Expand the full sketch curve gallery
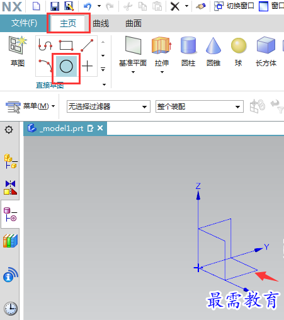 pos(103,69)
